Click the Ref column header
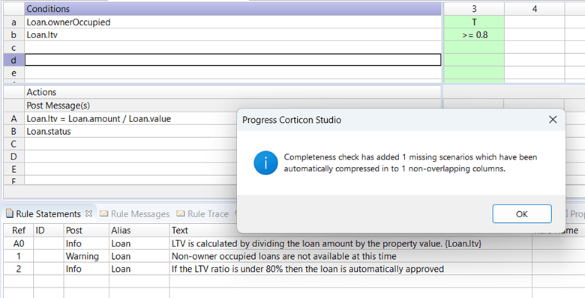 click(19, 230)
